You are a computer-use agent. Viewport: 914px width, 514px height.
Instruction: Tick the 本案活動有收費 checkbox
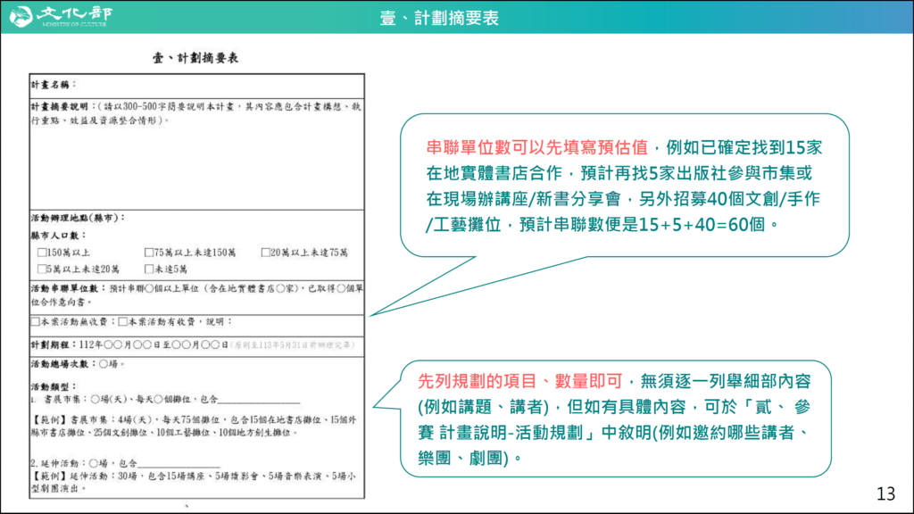pos(123,321)
